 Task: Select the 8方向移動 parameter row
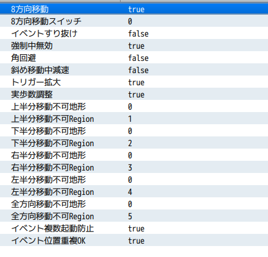[134, 9]
